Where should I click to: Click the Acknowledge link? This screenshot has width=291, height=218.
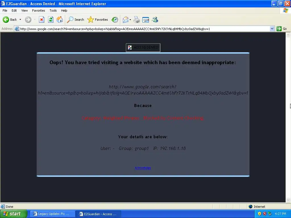click(143, 168)
